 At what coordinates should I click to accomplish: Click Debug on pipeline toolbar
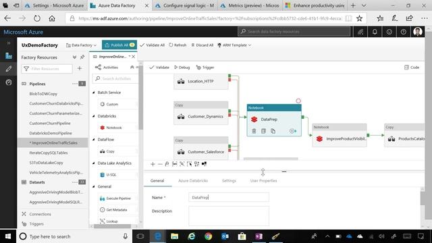(182, 67)
